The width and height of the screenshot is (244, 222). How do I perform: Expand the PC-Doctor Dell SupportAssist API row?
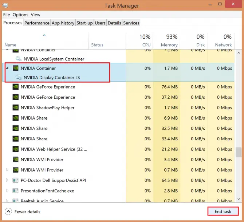point(7,180)
